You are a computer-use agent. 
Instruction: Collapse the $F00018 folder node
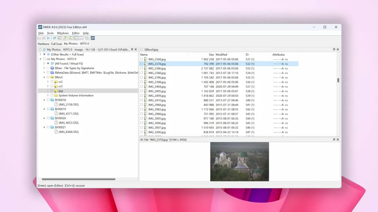click(44, 100)
